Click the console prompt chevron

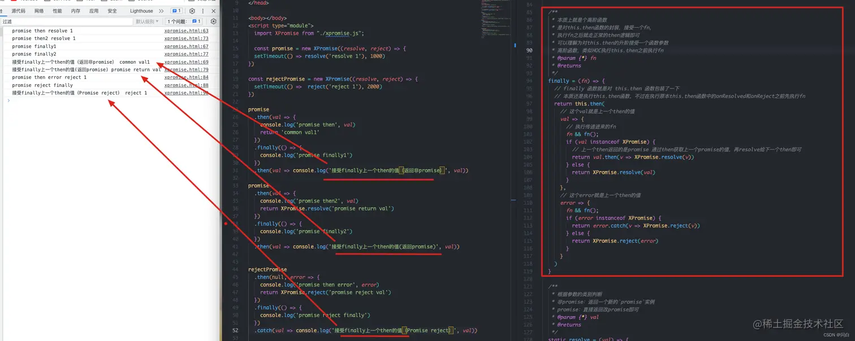pos(8,100)
